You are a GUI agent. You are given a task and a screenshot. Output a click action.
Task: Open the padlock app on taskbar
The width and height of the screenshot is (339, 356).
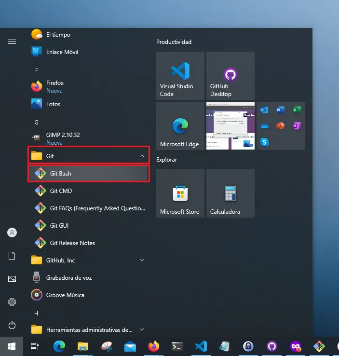[x=248, y=346]
